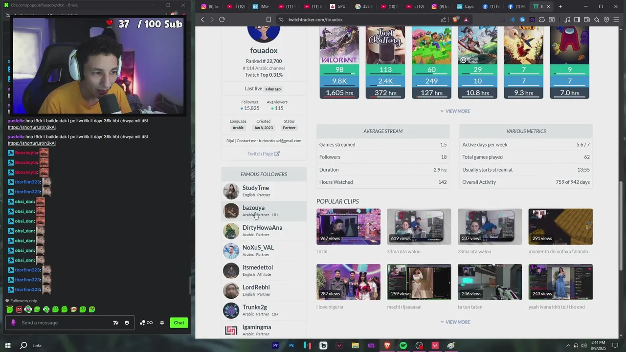Expand VIEW MORE under game cards
This screenshot has width=626, height=352.
coord(455,111)
